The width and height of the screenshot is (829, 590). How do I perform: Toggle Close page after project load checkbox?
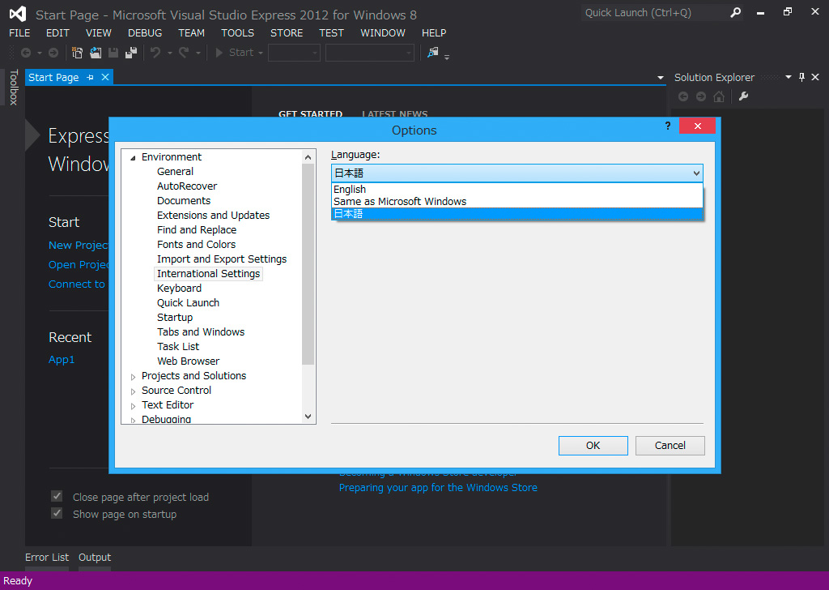tap(57, 496)
